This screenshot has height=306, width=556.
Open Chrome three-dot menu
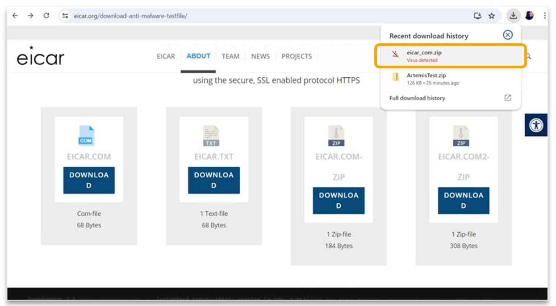(545, 16)
